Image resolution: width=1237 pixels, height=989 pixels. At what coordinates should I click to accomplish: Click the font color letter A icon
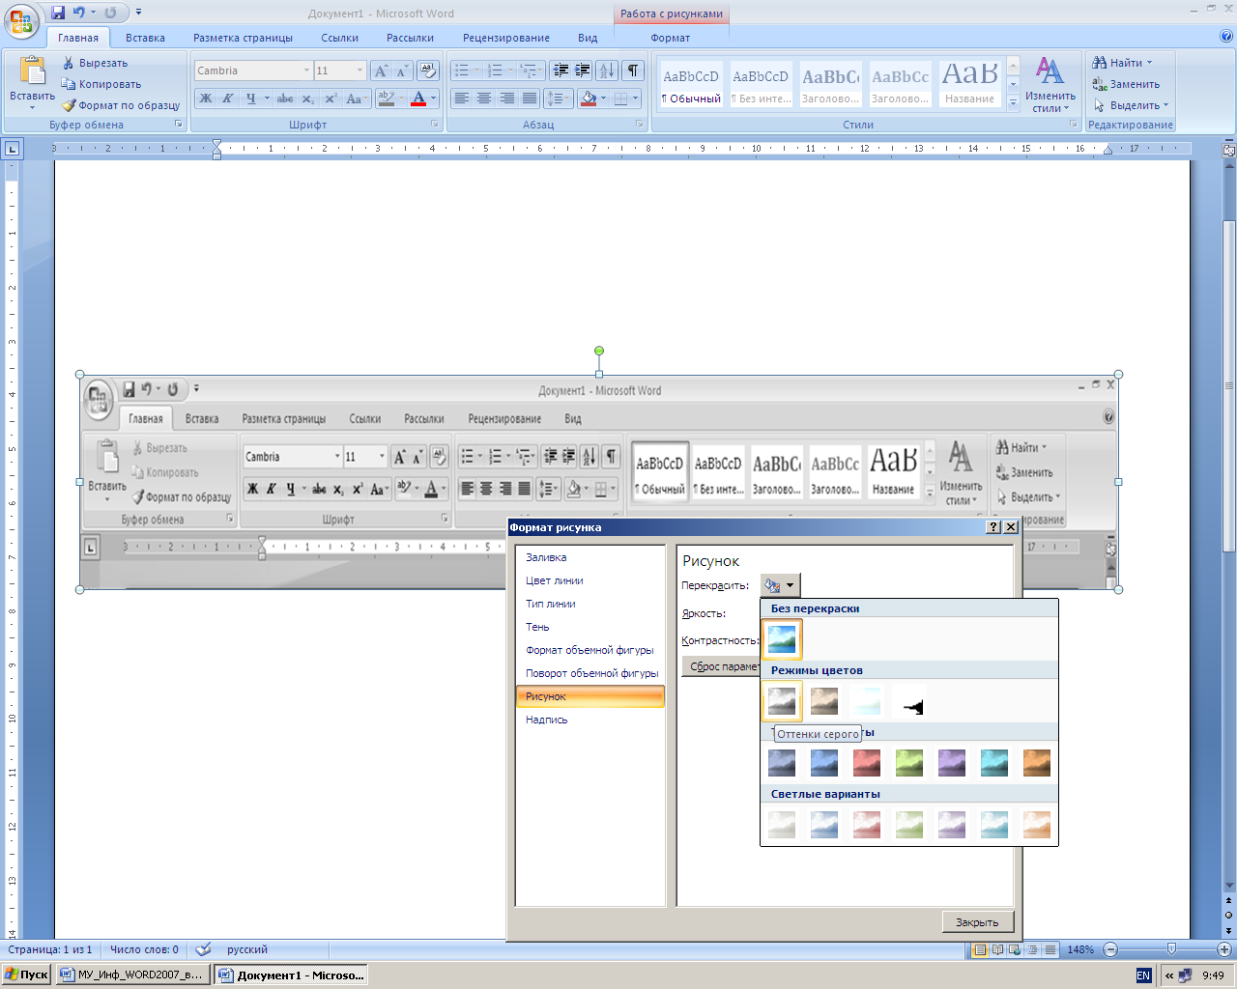click(418, 99)
